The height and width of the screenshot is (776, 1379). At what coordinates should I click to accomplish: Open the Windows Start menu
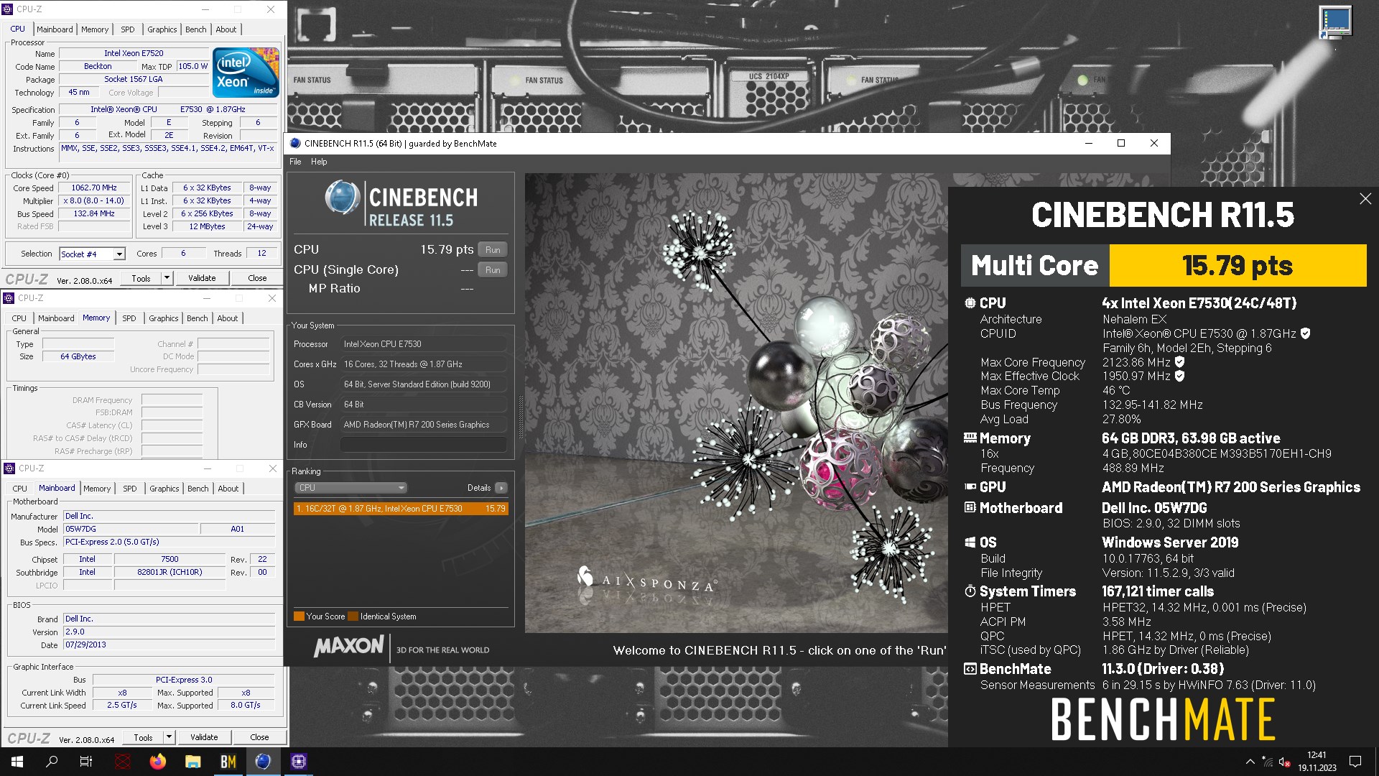[17, 762]
